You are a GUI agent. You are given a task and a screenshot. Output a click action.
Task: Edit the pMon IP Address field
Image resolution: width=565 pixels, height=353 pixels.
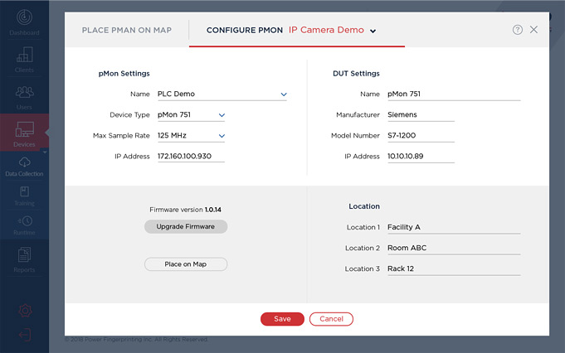(191, 157)
